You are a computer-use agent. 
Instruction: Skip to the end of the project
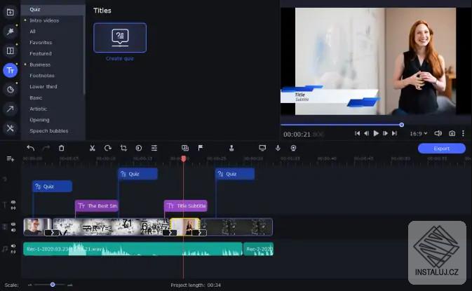[x=394, y=133]
